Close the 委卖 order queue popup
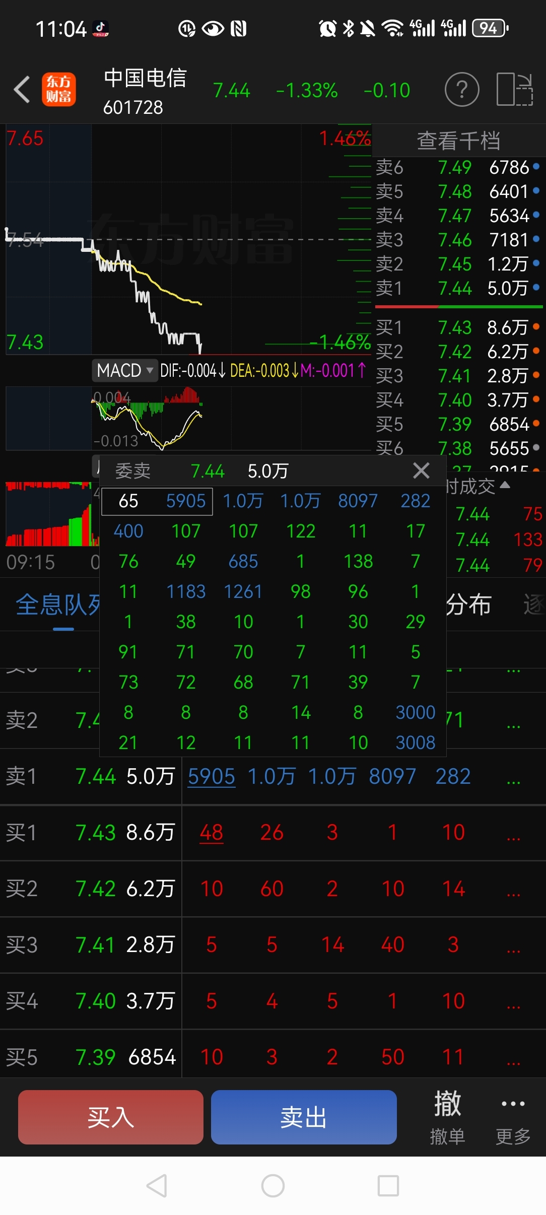Screen dimensions: 546x1215 421,470
